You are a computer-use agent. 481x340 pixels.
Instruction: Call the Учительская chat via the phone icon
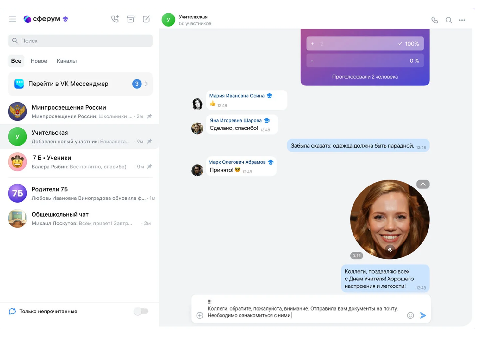[435, 20]
